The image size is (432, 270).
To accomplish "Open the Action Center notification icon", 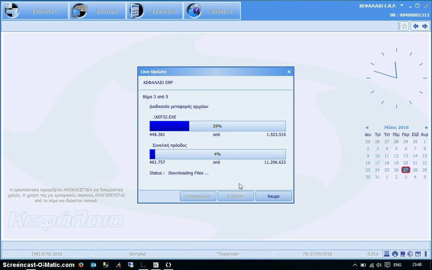I will [x=387, y=265].
